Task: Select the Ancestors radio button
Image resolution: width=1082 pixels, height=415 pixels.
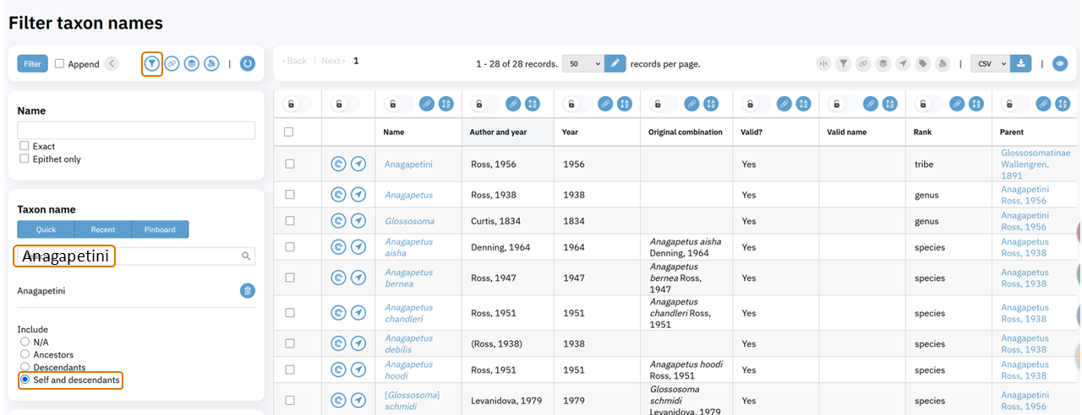Action: pyautogui.click(x=25, y=354)
